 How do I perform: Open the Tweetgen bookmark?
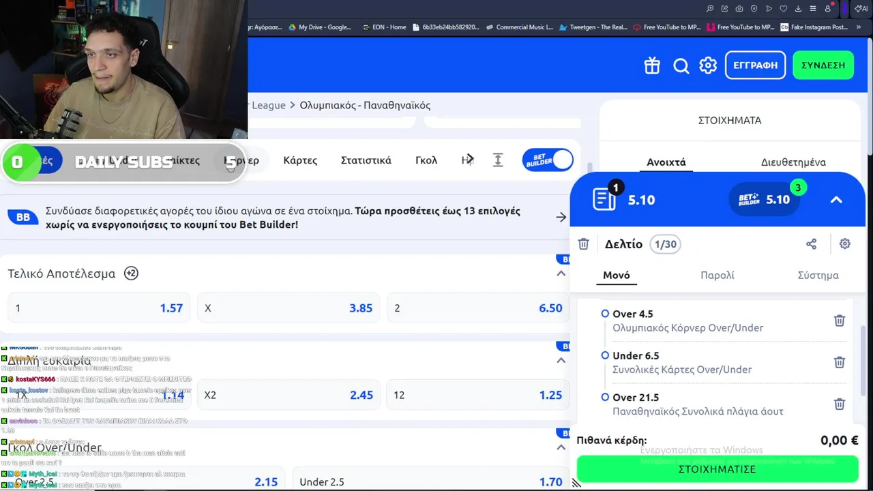coord(593,27)
